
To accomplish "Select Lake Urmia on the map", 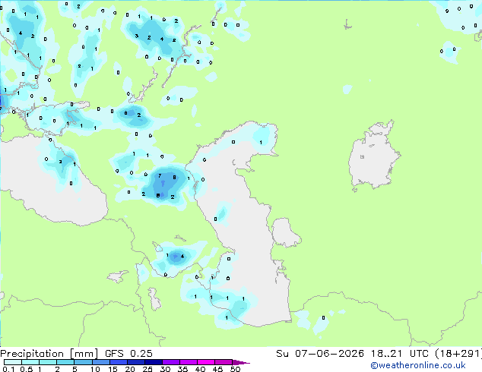I will (x=154, y=299).
